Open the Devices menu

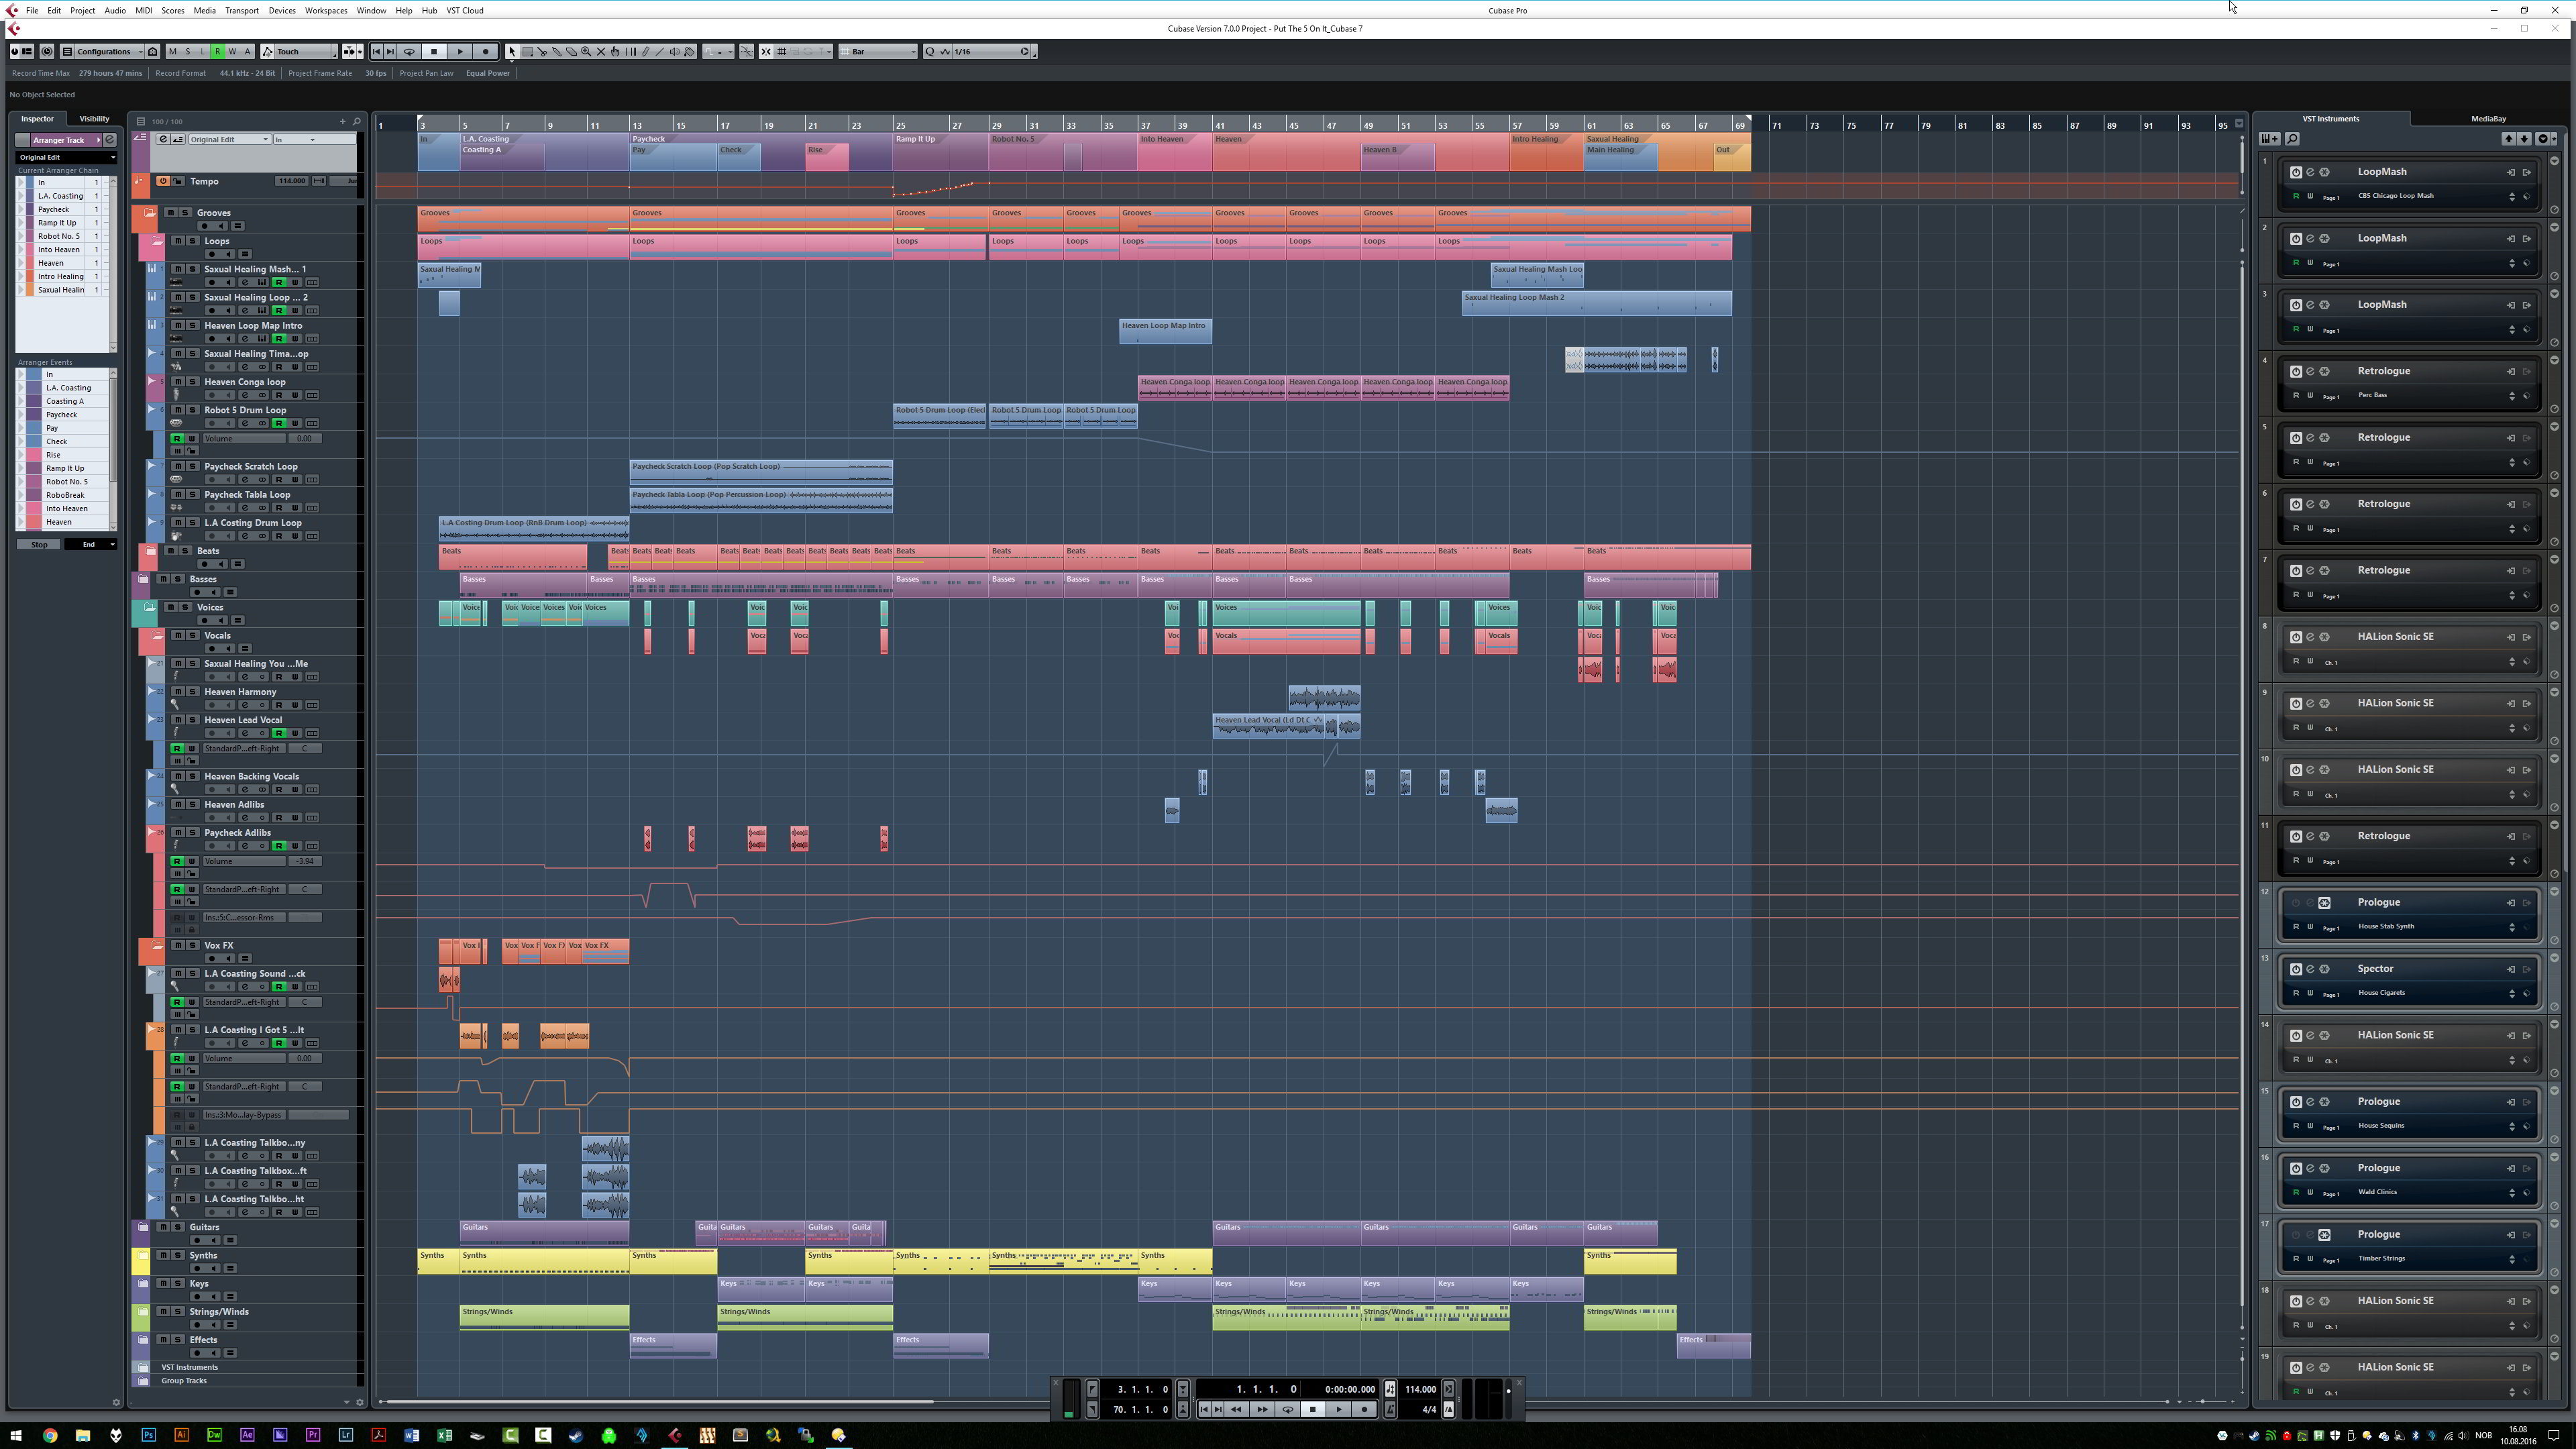click(282, 11)
